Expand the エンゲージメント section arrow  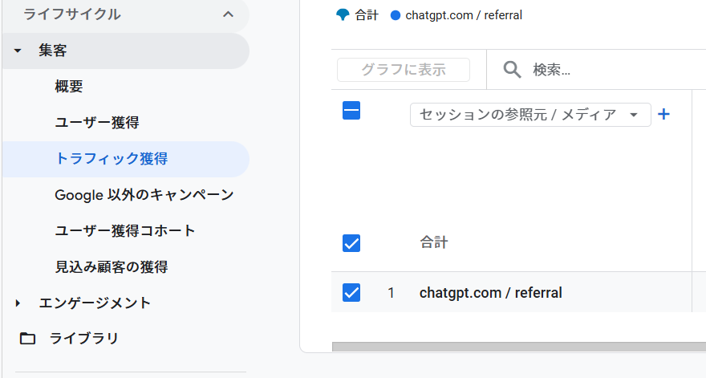[18, 303]
